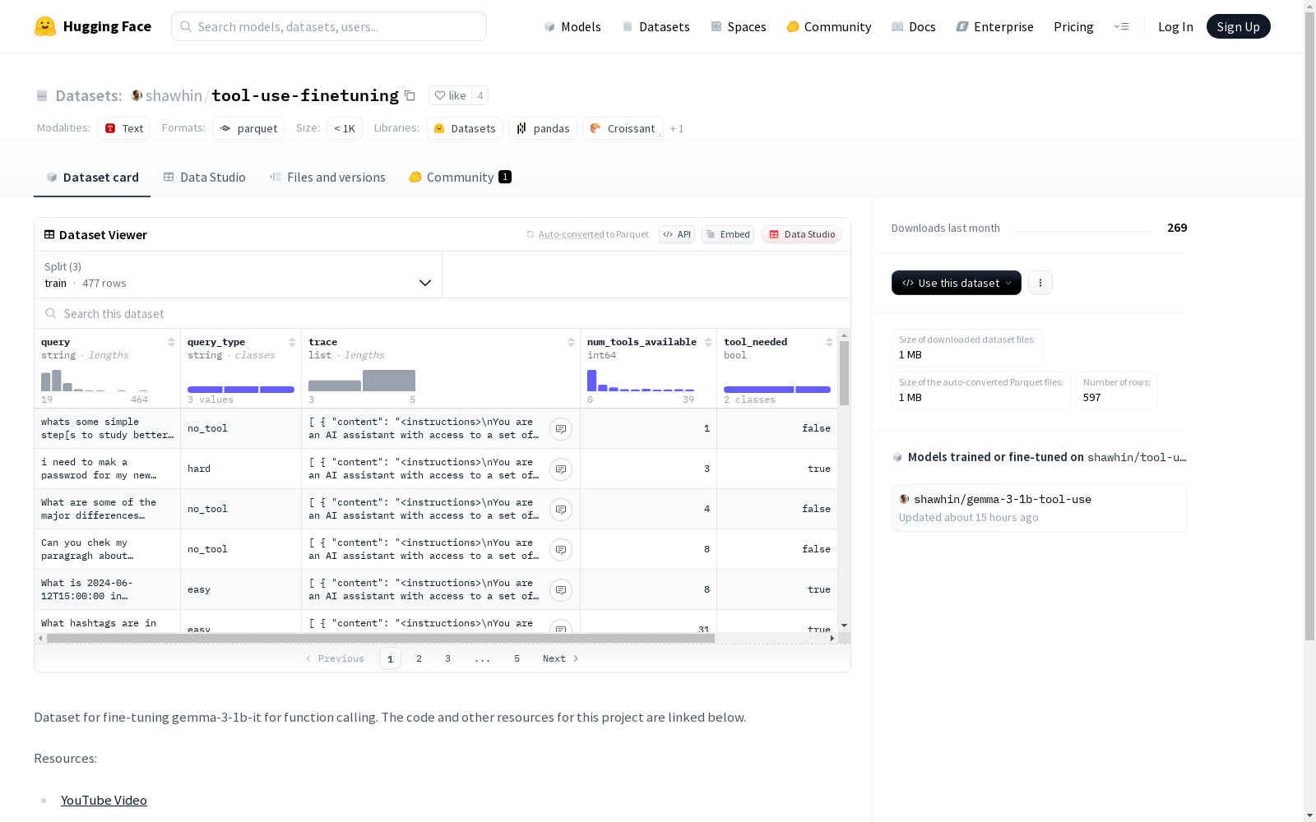
Task: Click the num_tools_available histogram
Action: click(641, 381)
